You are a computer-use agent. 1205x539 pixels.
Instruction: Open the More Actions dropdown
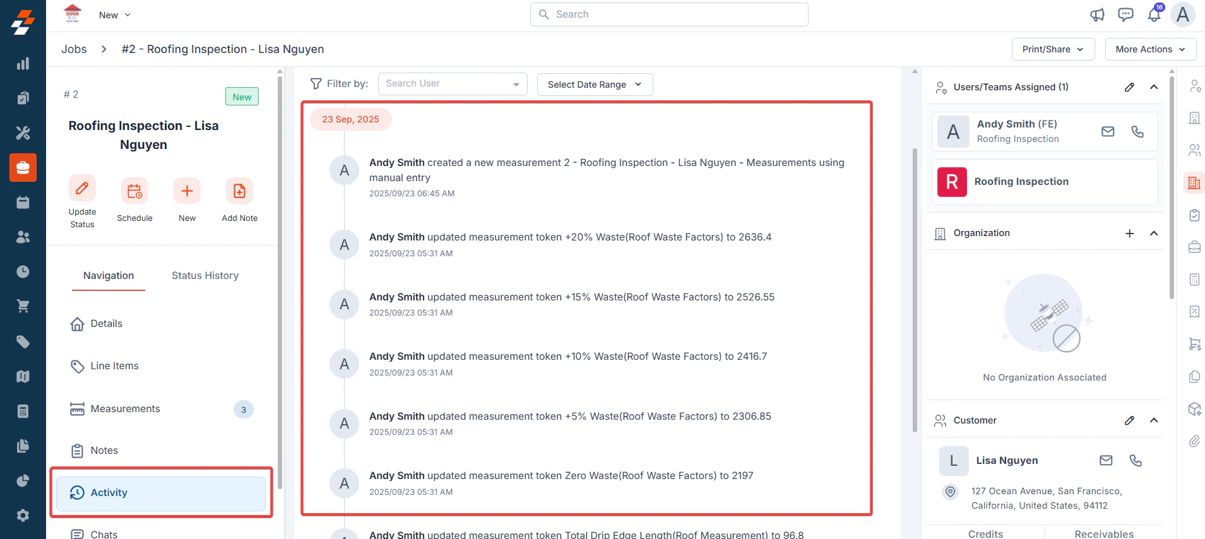pyautogui.click(x=1150, y=49)
